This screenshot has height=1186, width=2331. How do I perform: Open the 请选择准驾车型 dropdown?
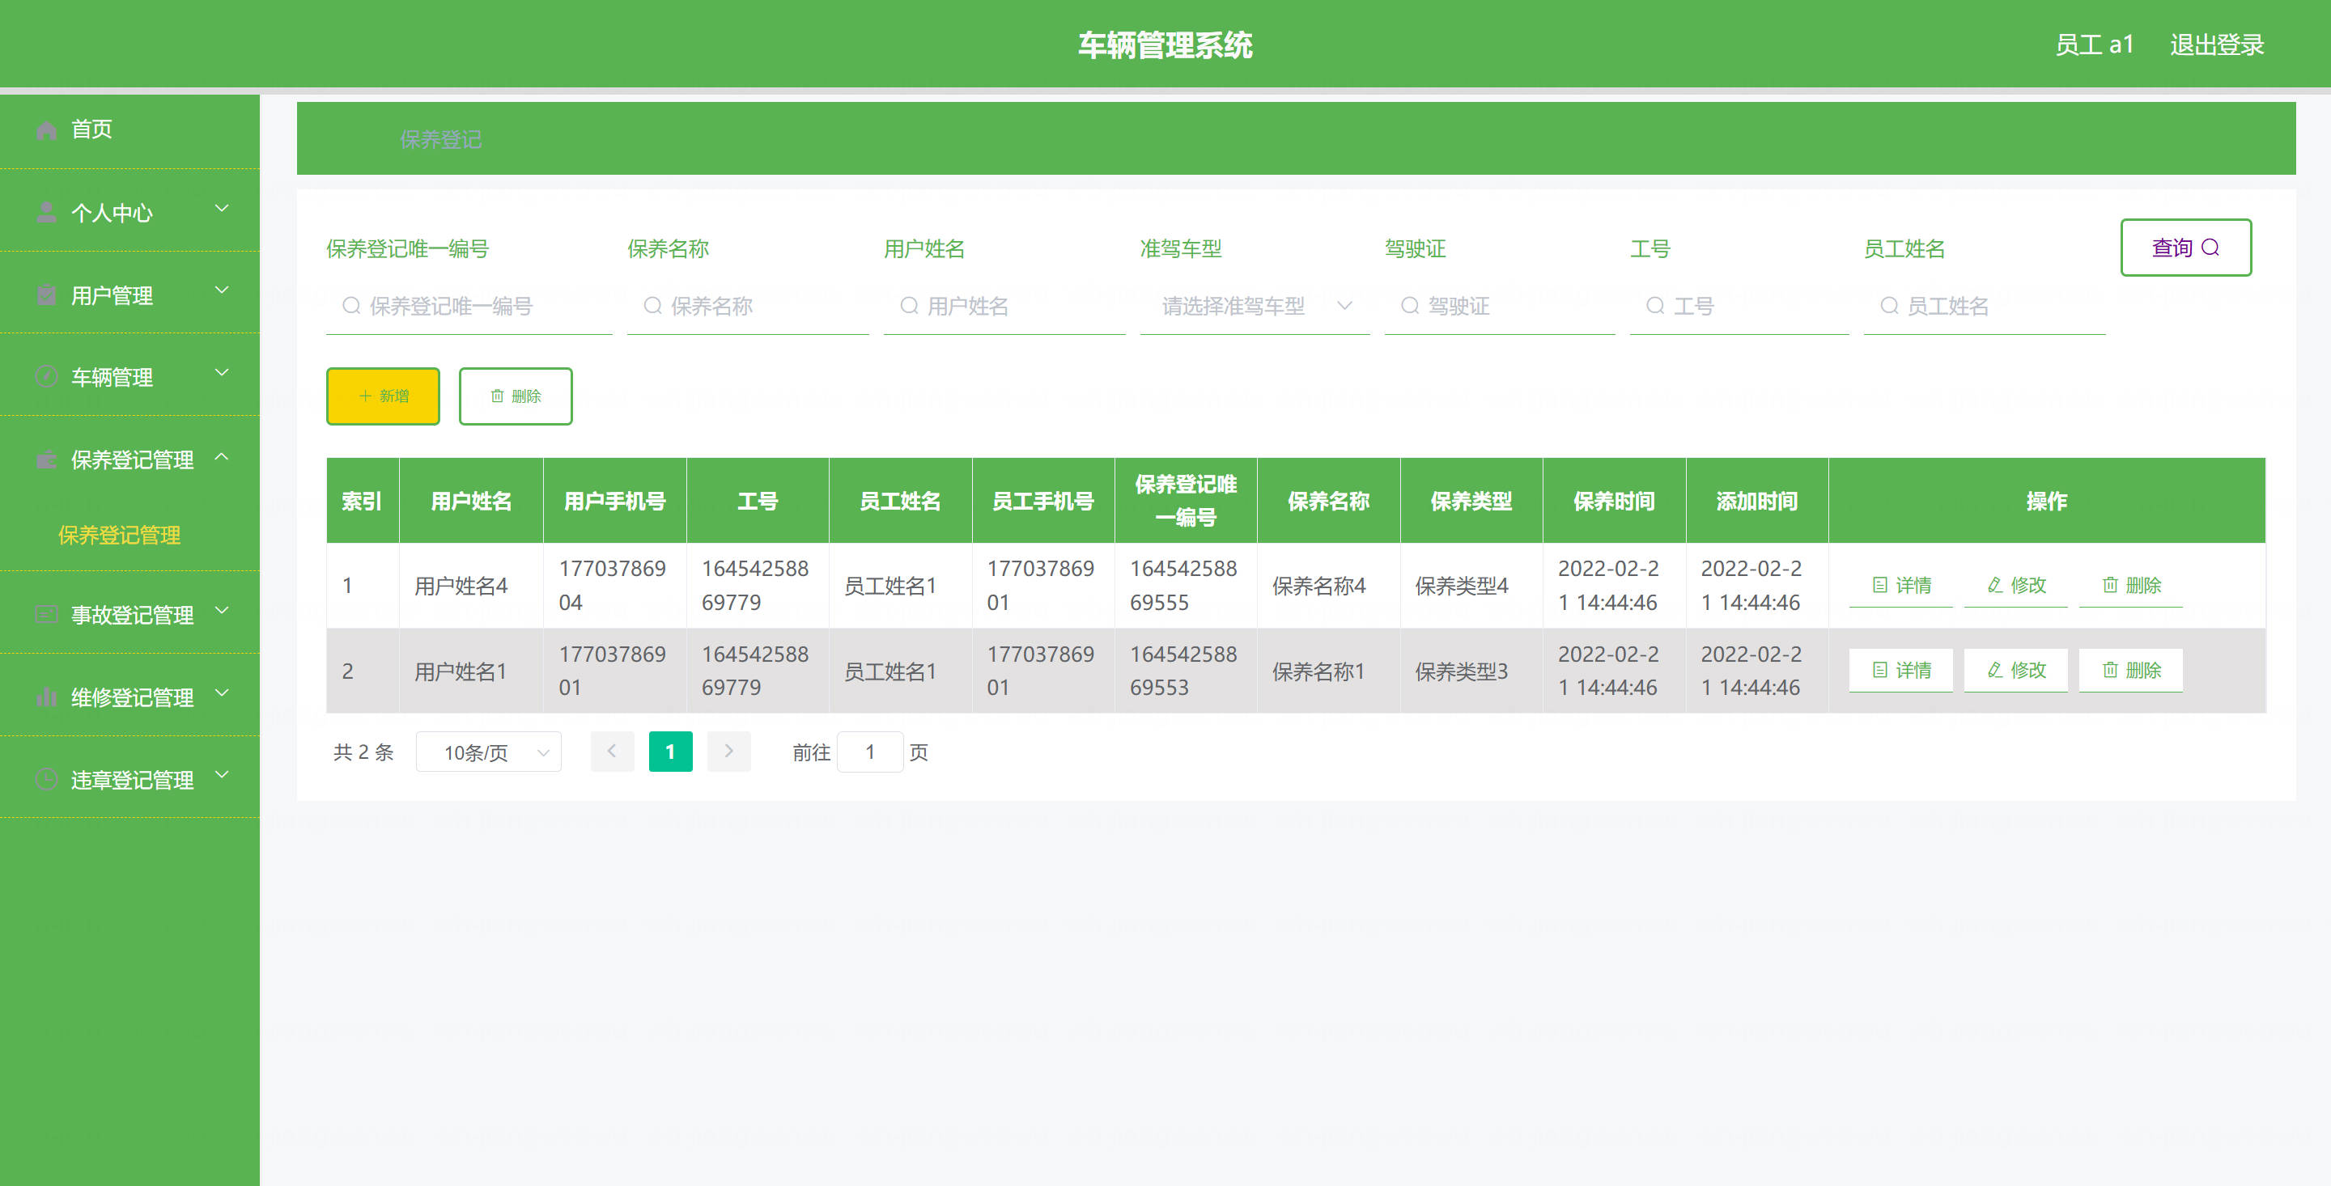(1253, 307)
